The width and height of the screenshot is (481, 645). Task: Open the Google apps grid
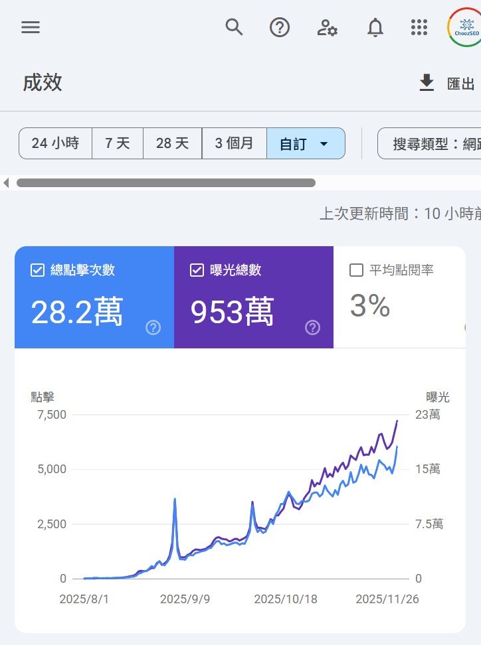pos(419,27)
